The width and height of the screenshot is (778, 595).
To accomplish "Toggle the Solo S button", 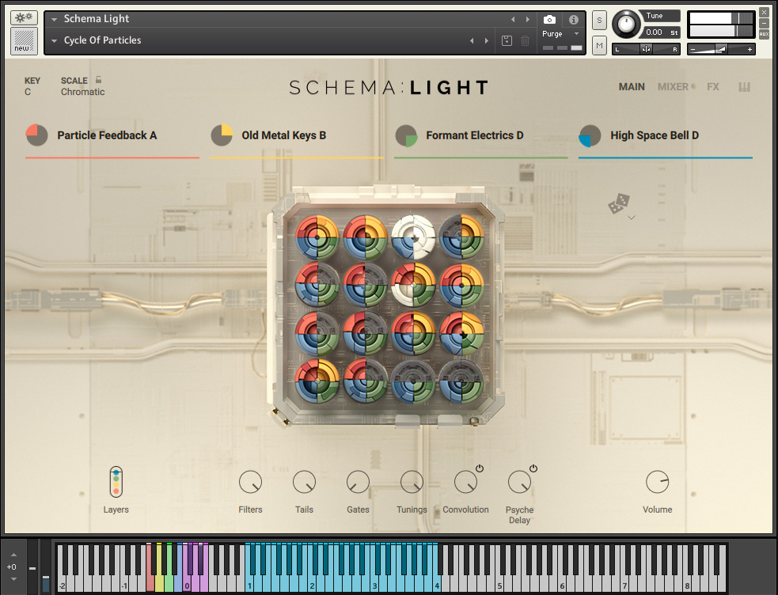I will click(x=599, y=21).
